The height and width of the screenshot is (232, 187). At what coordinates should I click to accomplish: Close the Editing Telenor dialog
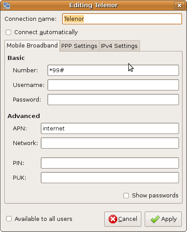[x=179, y=5]
